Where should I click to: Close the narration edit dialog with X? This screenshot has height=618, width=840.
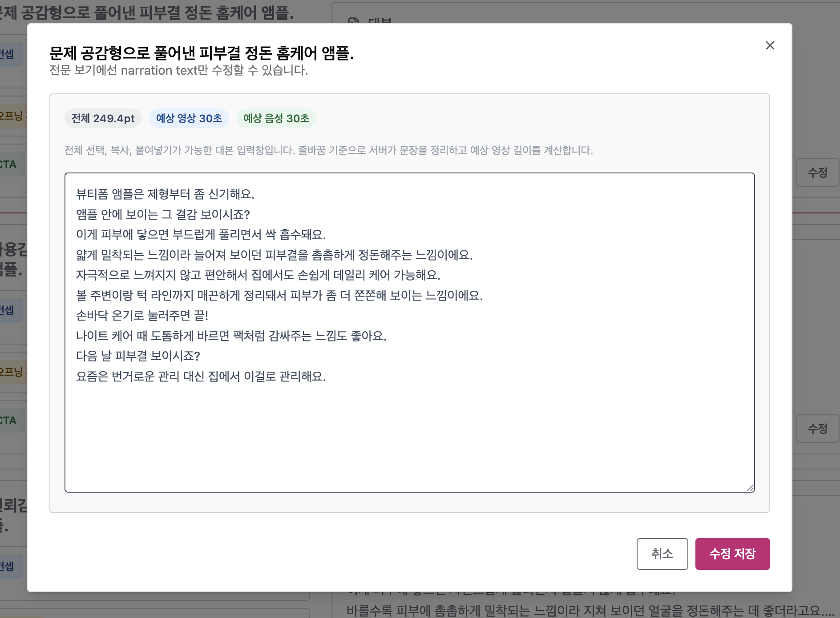click(770, 45)
